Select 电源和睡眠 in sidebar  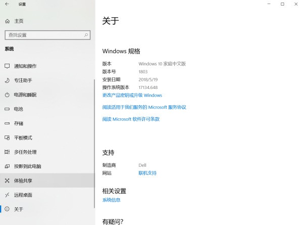click(x=47, y=95)
